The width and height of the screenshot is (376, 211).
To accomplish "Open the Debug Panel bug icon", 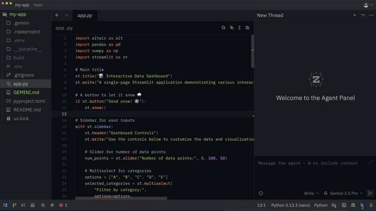I will (353, 205).
